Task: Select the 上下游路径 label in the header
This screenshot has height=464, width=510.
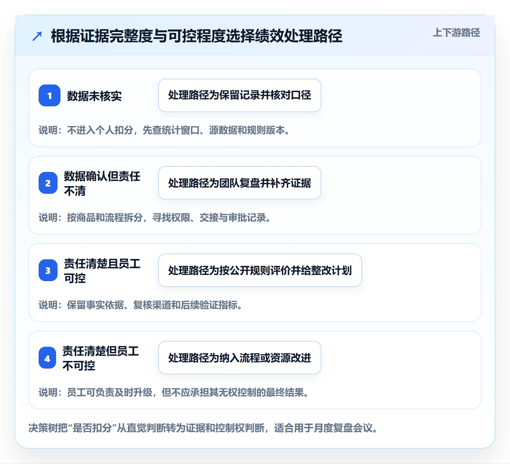Action: 456,33
